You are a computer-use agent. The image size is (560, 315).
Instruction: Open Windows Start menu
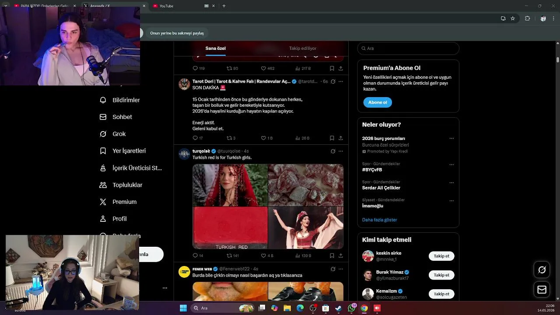point(183,308)
